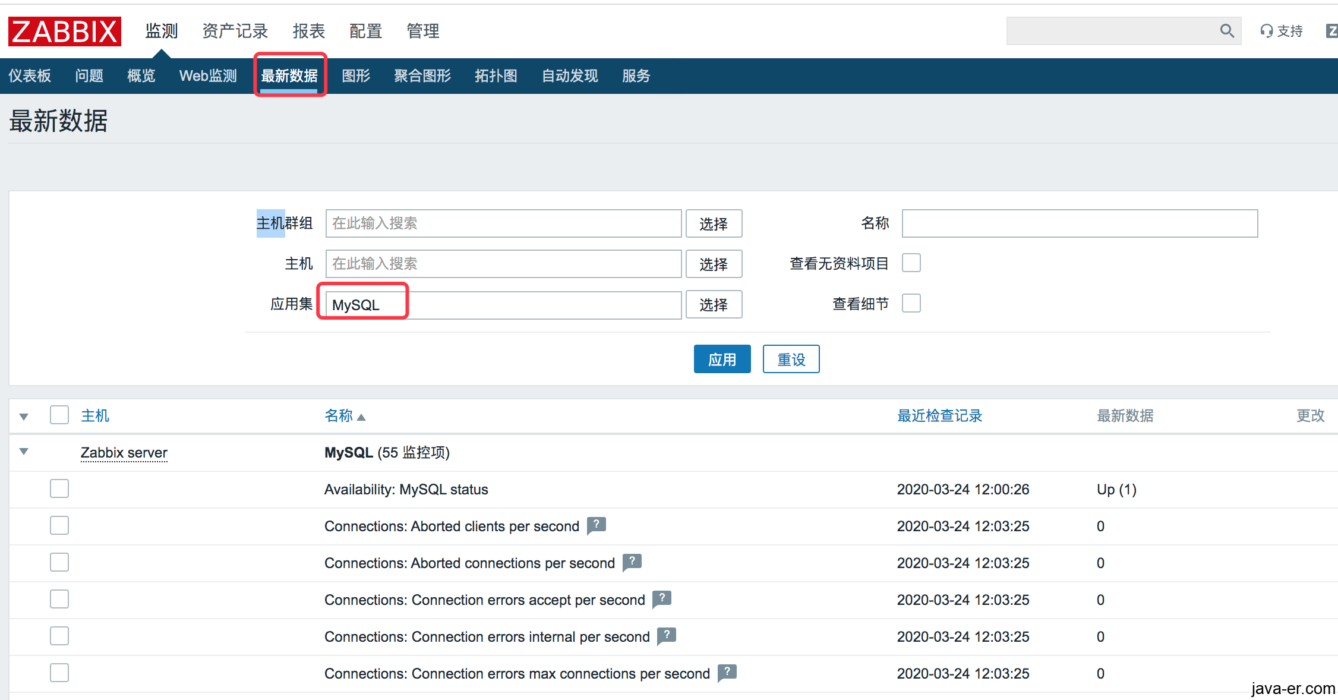Viewport: 1338px width, 700px height.
Task: Click the search magnifier icon
Action: (x=1227, y=31)
